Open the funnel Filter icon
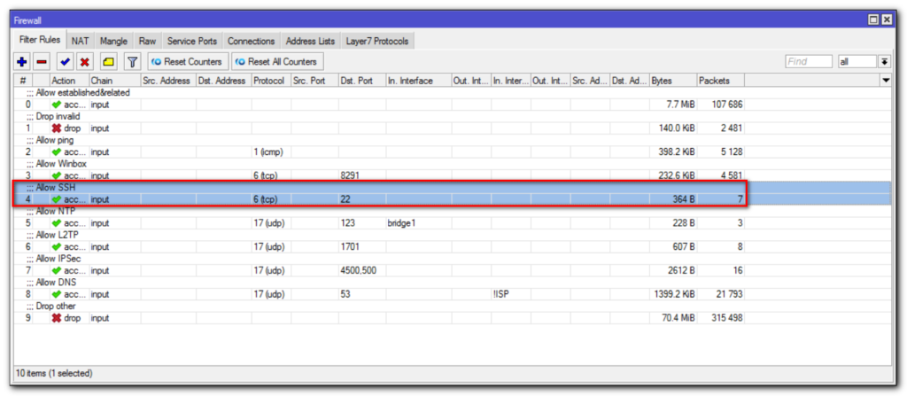This screenshot has width=907, height=396. coord(132,62)
